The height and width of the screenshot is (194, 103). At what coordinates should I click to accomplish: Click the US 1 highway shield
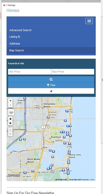point(43,127)
